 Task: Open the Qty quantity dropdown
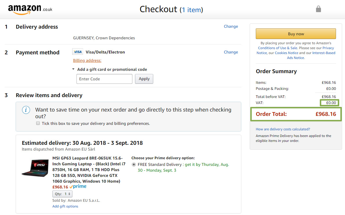[x=62, y=194]
